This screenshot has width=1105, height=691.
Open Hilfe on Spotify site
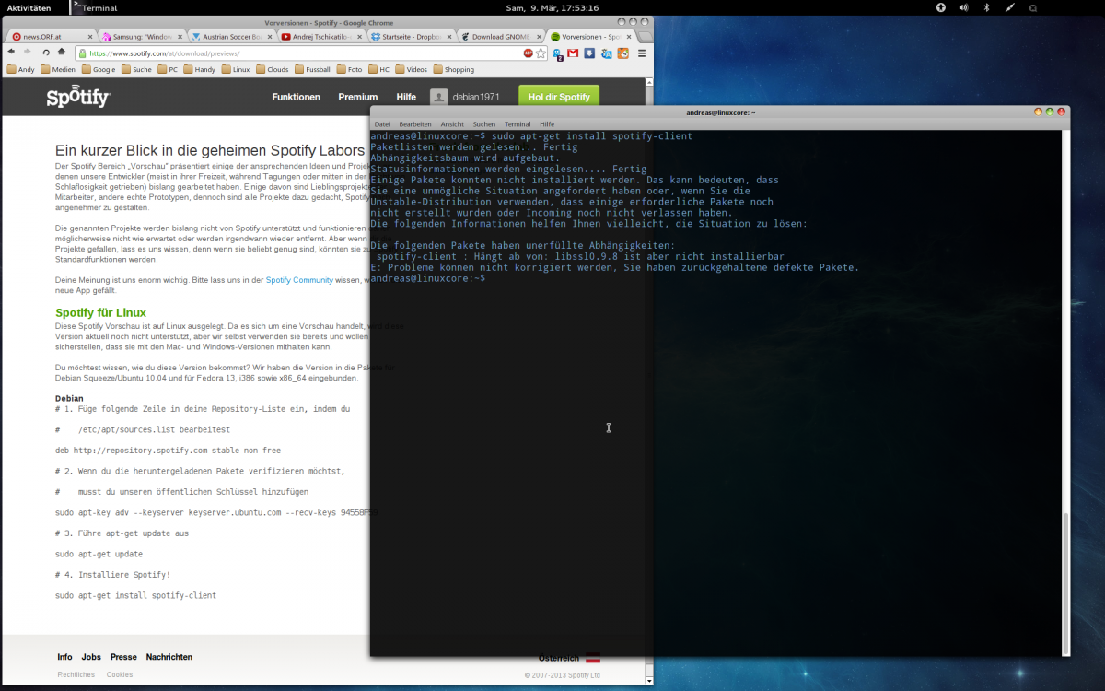(x=406, y=97)
